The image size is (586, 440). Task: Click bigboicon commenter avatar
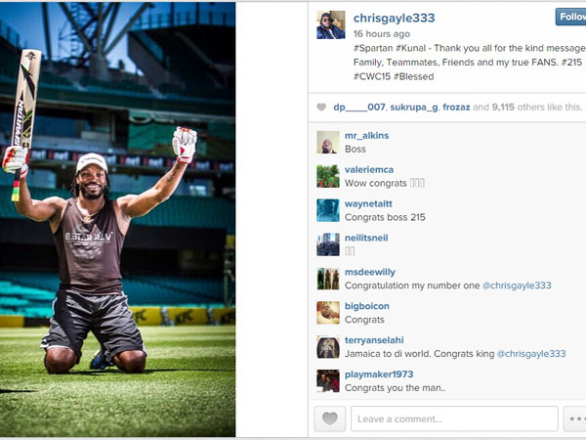(328, 313)
